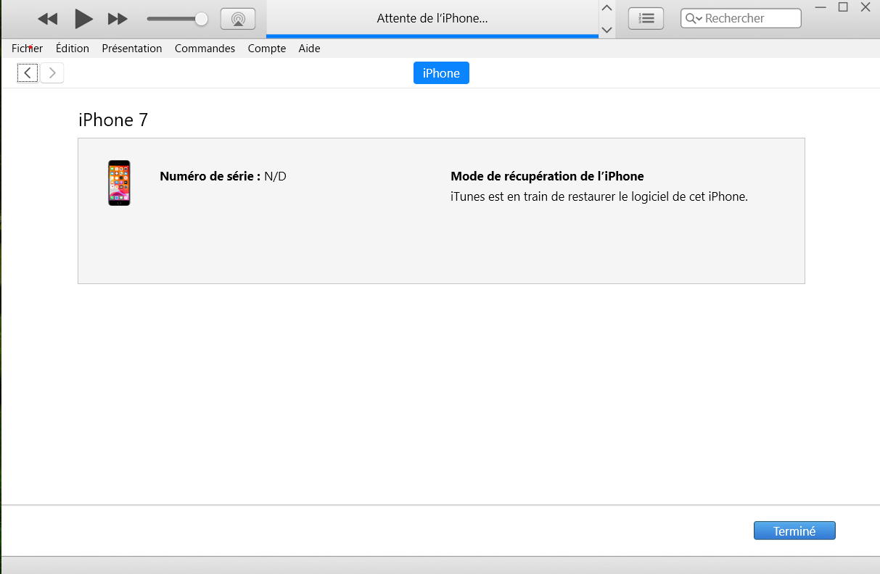Go back with the left chevron
The width and height of the screenshot is (880, 574).
(x=28, y=73)
